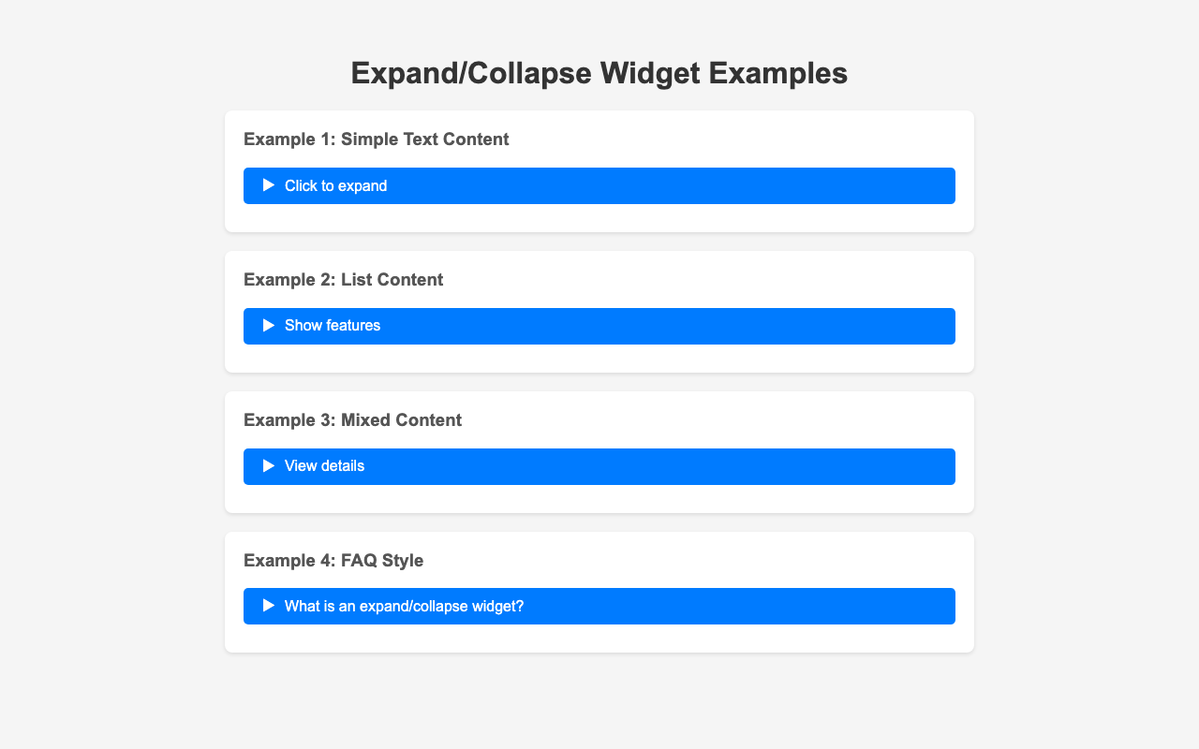Click the "Expand/Collapse Widget Examples" page title
The width and height of the screenshot is (1199, 749).
point(599,73)
